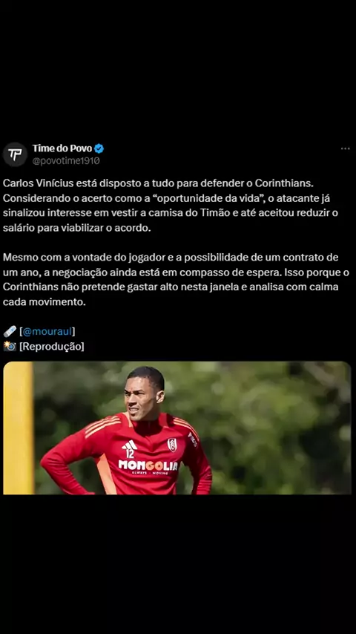The width and height of the screenshot is (356, 634).
Task: Click the Time do Povo display name
Action: pos(62,148)
